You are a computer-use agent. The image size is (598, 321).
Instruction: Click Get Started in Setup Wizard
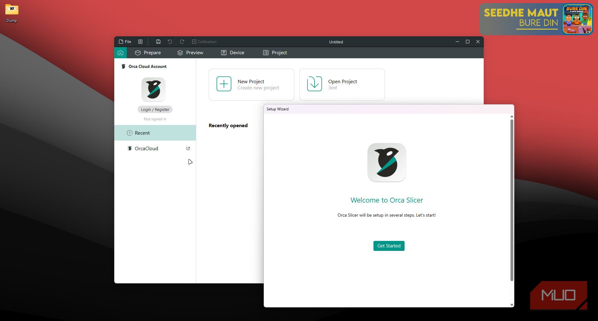pos(389,246)
